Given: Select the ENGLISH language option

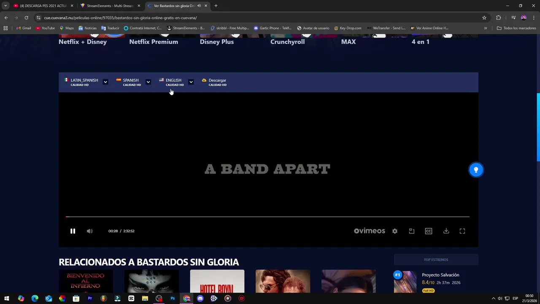Looking at the screenshot, I should pyautogui.click(x=171, y=82).
